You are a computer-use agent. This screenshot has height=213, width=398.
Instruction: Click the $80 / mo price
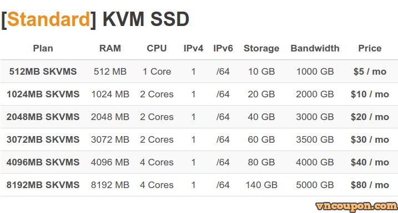point(370,185)
